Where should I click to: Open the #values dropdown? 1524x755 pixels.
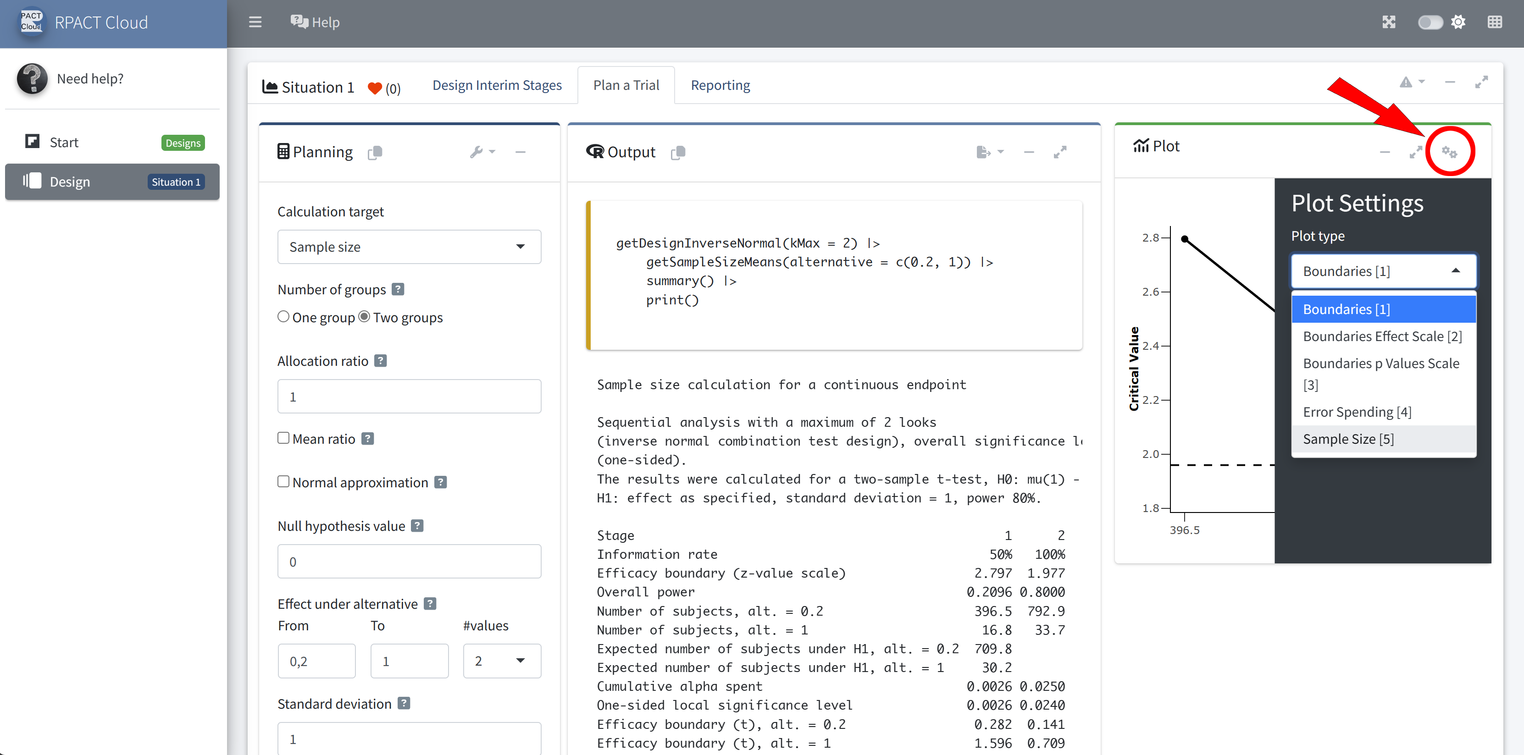coord(501,661)
